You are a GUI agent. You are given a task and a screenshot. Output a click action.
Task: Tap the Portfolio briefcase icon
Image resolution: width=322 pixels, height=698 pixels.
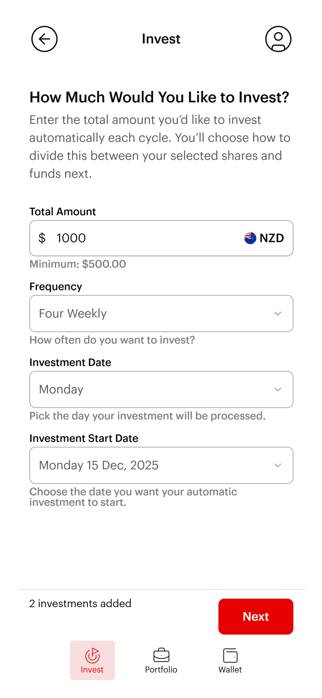tap(161, 655)
